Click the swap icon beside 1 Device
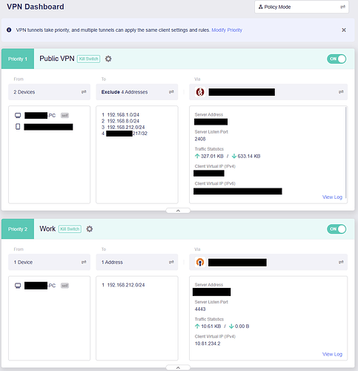Viewport: 358px width, 371px height. pyautogui.click(x=84, y=262)
